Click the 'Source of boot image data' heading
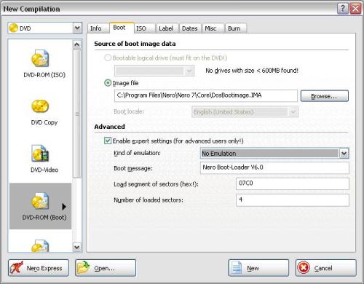 pyautogui.click(x=135, y=44)
